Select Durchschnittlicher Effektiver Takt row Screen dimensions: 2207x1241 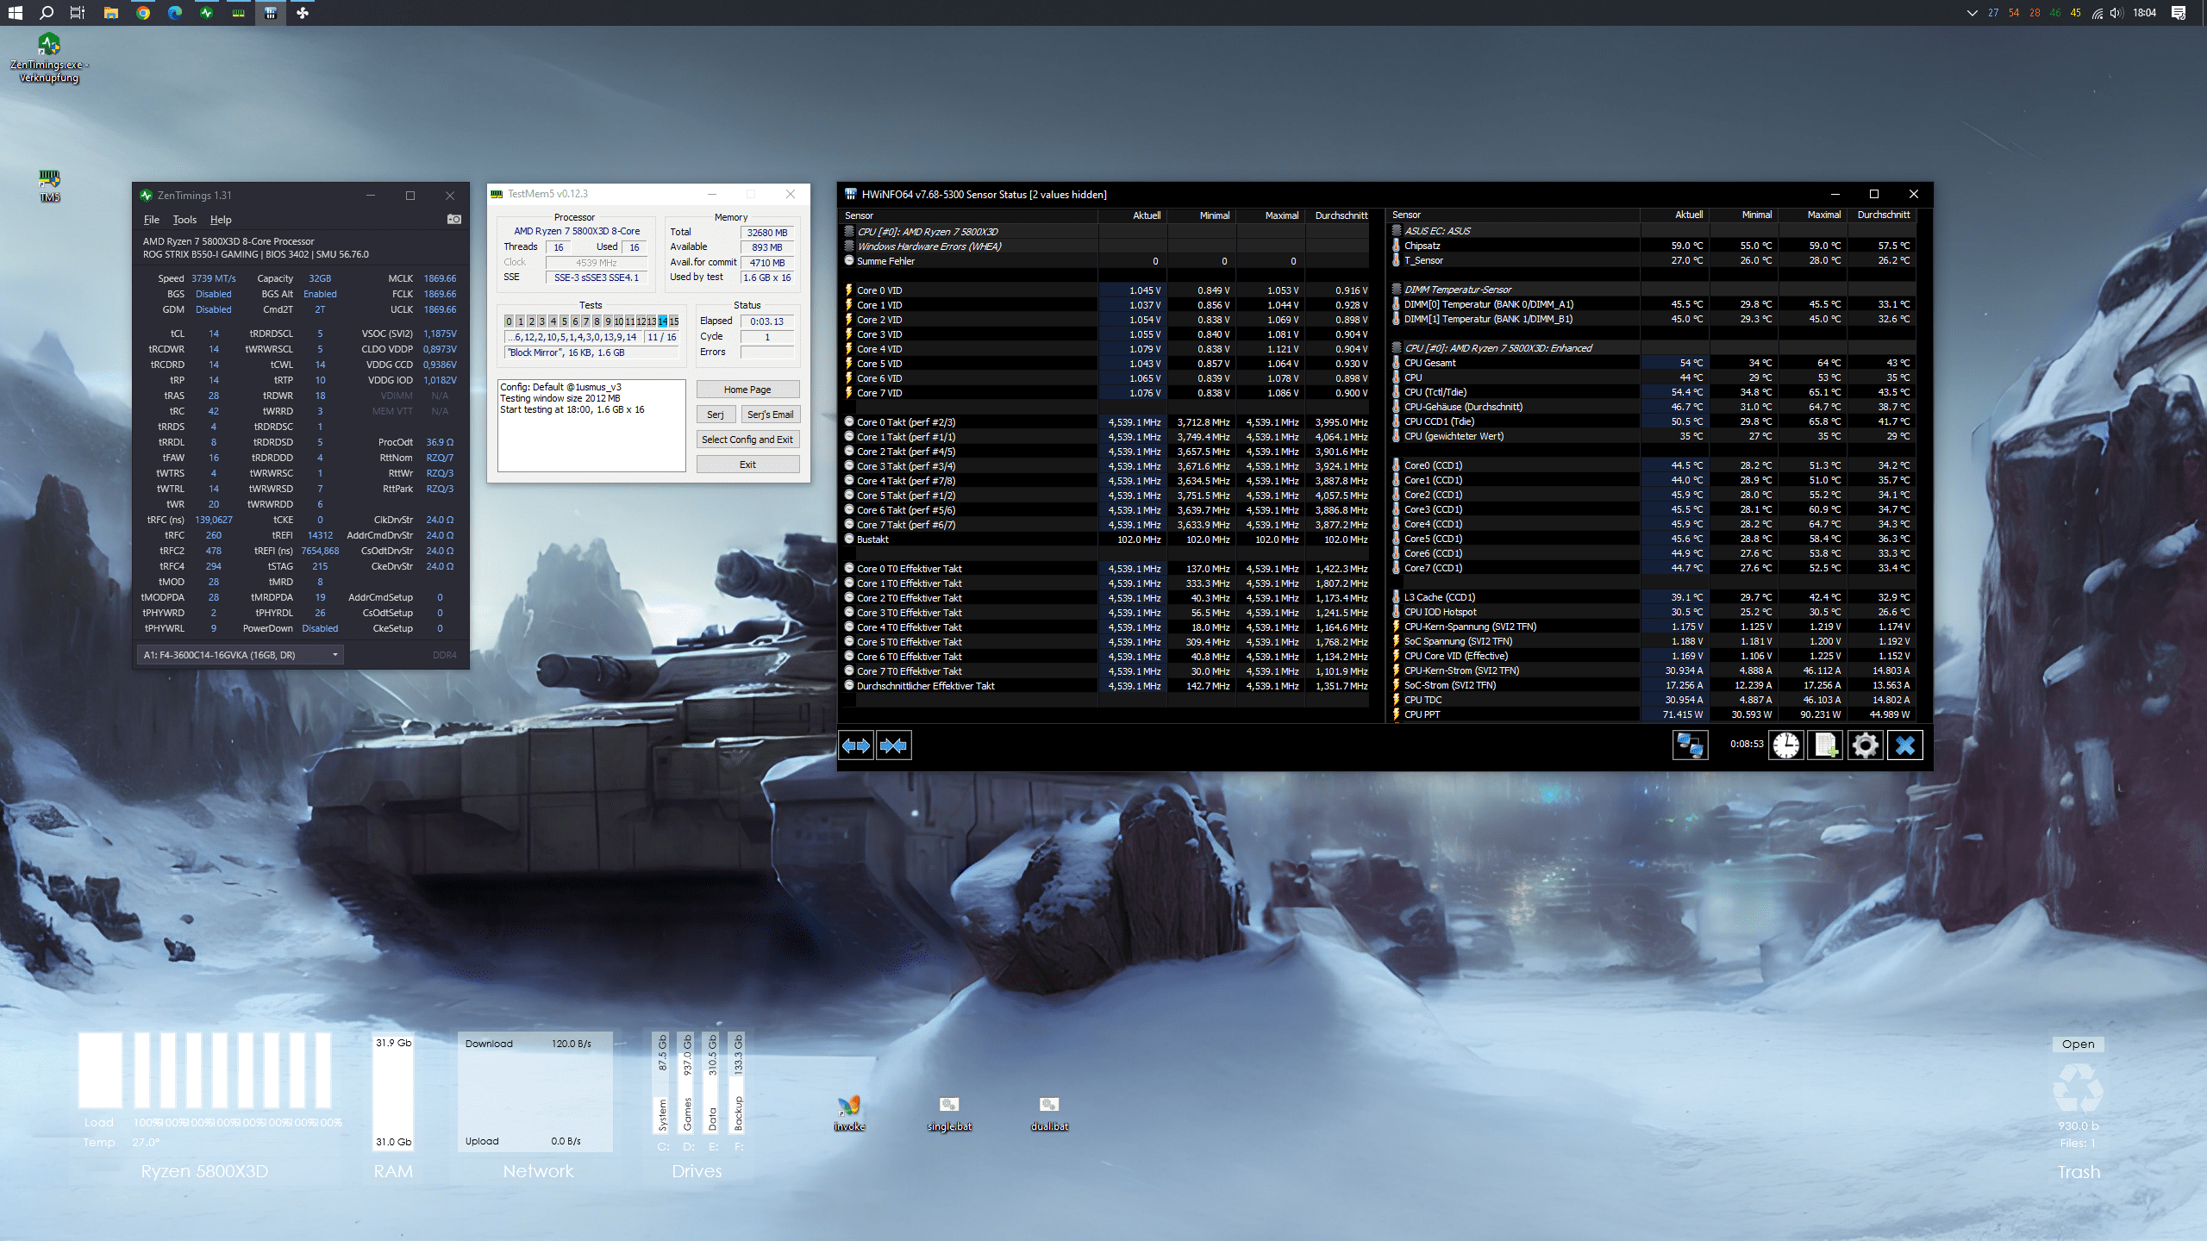coord(1105,686)
